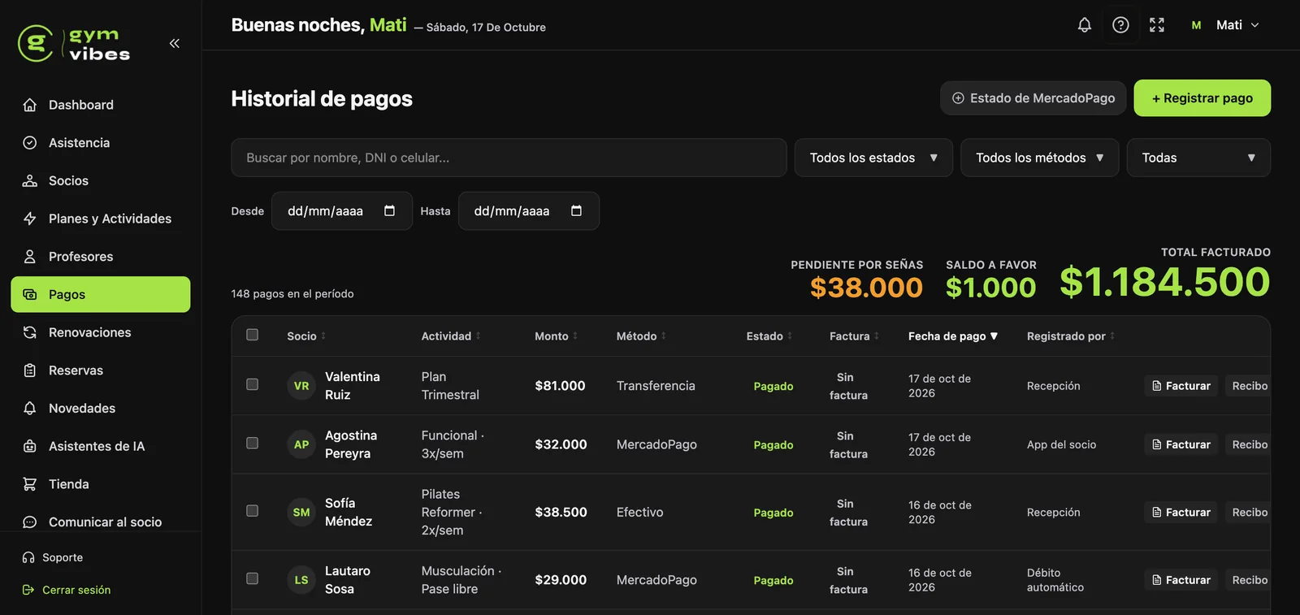Sort table by Socio column header
Image resolution: width=1300 pixels, height=615 pixels.
(x=306, y=336)
